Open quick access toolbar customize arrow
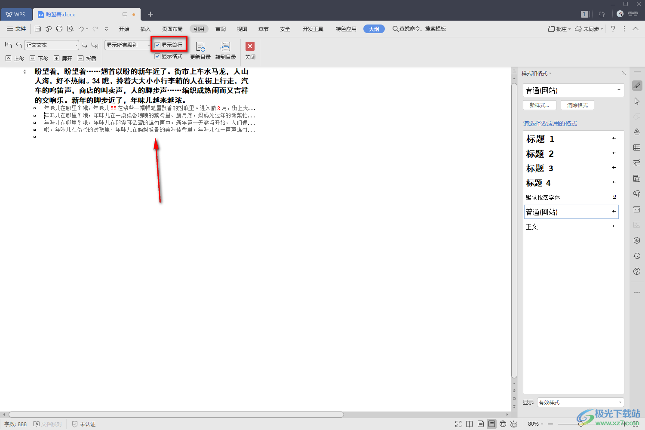The height and width of the screenshot is (430, 645). click(x=106, y=29)
